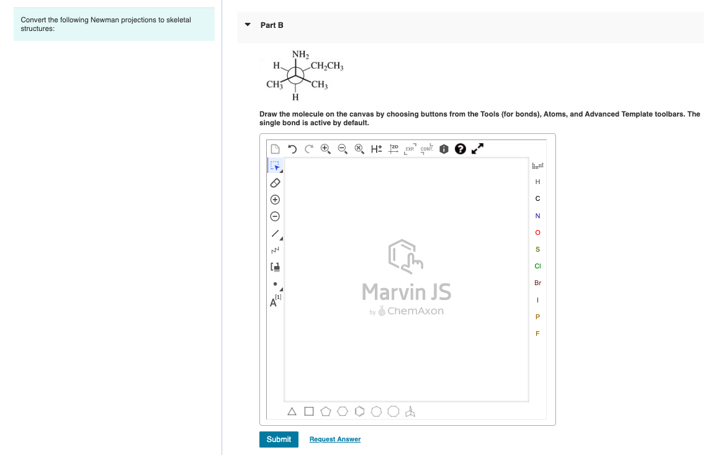Select the Decrease Charge tool
Screen dimensions: 713x455
point(275,216)
